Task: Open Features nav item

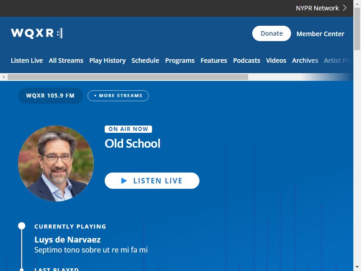Action: pyautogui.click(x=213, y=61)
